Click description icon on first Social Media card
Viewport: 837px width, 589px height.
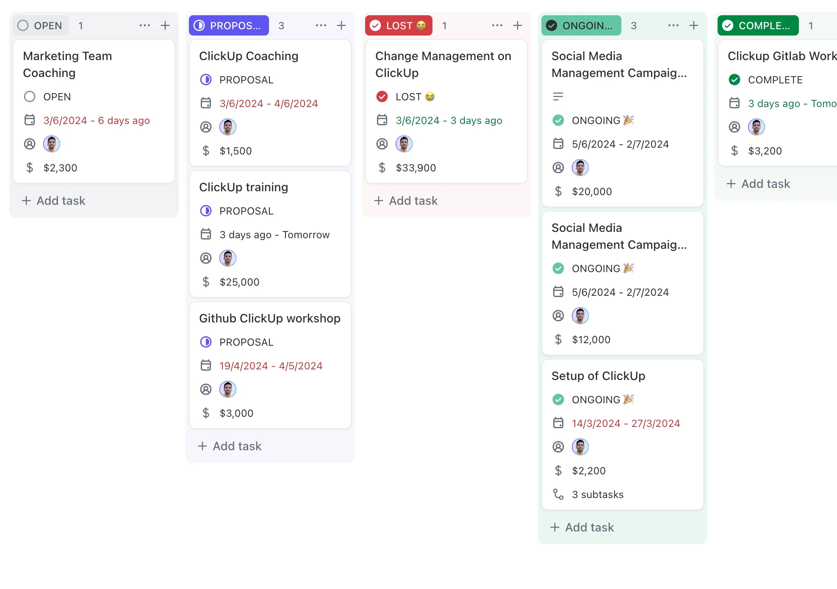point(558,96)
